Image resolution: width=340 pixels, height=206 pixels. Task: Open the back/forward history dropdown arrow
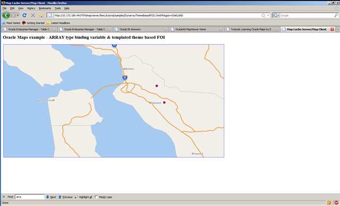(18, 15)
